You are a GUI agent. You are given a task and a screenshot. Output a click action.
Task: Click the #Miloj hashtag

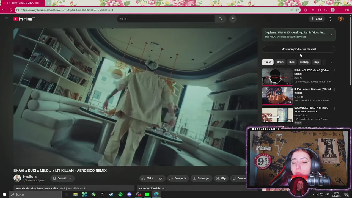coord(63,188)
